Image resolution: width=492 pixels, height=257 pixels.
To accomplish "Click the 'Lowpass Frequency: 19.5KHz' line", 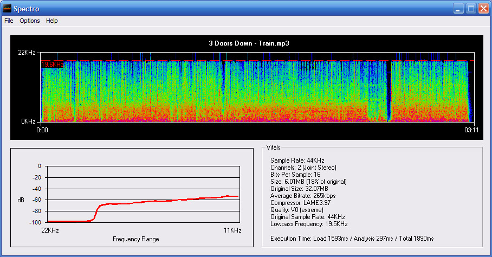I will (309, 224).
